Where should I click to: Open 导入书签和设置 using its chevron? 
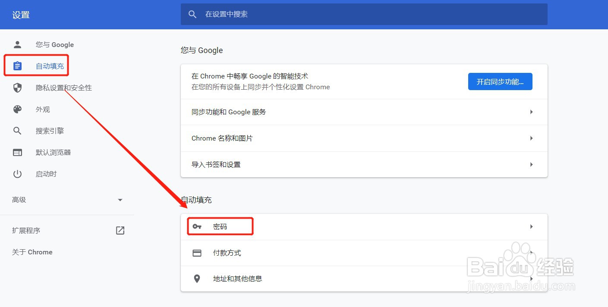click(x=531, y=164)
